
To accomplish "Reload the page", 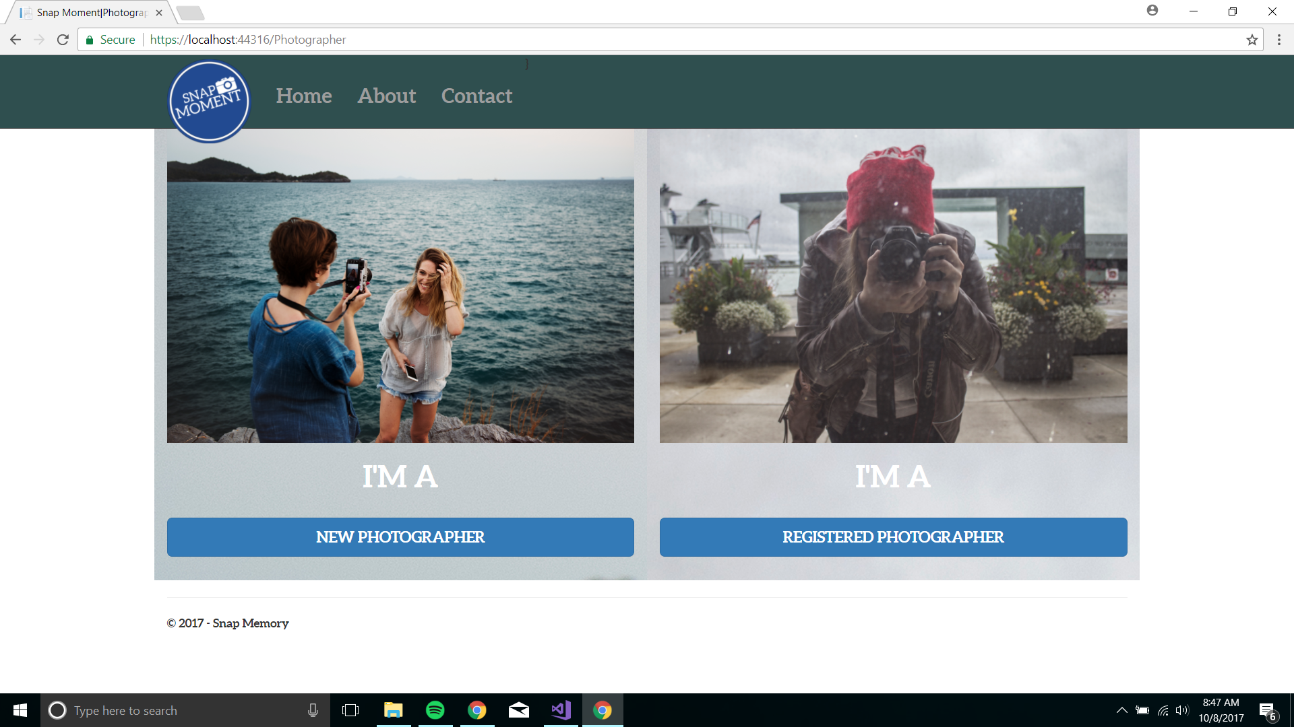I will 63,40.
